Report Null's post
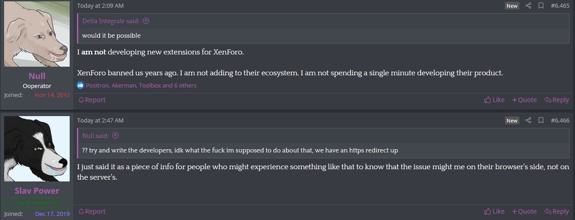Screen dimensions: 575x220 92,100
